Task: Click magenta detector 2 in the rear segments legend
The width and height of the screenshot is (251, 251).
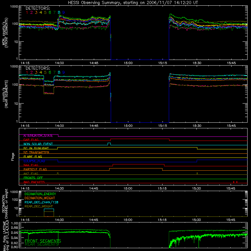Action: click(x=32, y=72)
